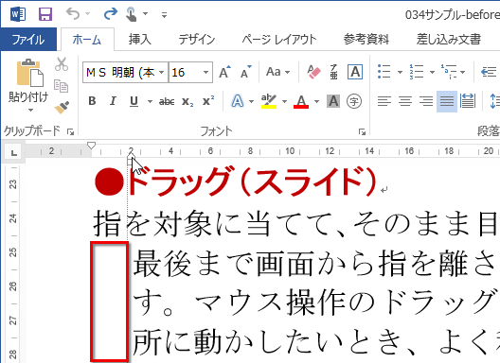
Task: Toggle superscript formatting
Action: click(208, 101)
